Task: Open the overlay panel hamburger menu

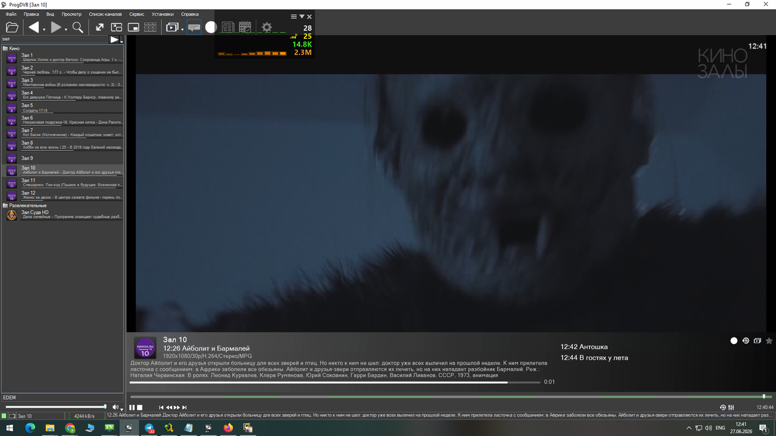Action: 294,17
